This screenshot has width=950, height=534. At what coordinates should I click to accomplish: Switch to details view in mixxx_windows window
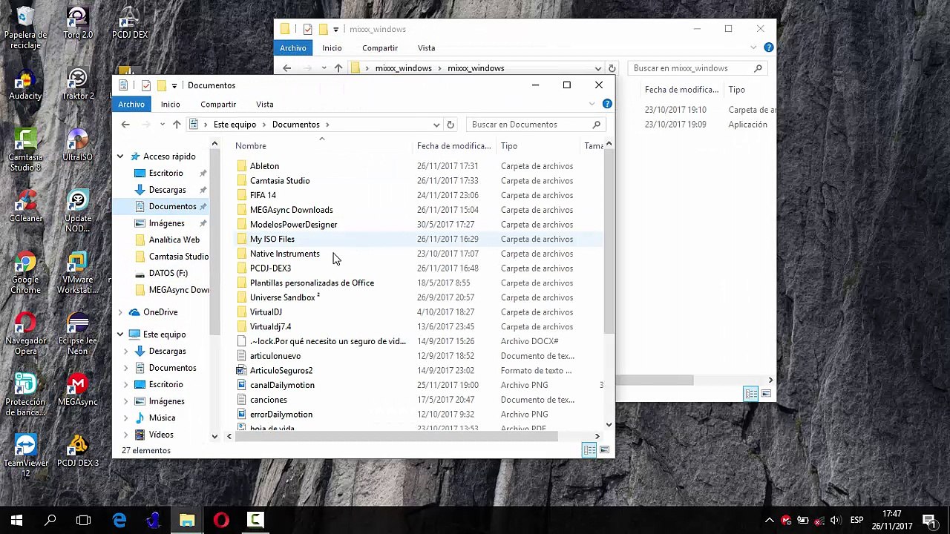(751, 394)
